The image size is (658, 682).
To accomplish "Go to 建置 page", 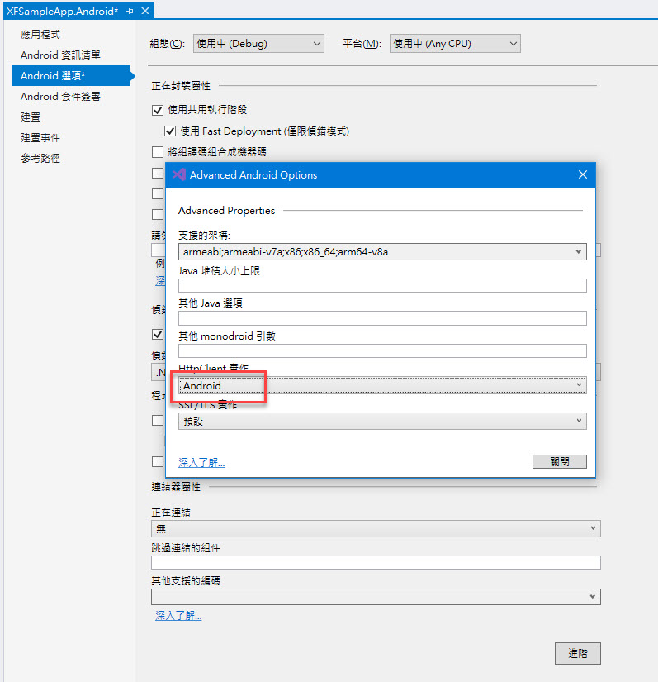I will click(x=31, y=117).
